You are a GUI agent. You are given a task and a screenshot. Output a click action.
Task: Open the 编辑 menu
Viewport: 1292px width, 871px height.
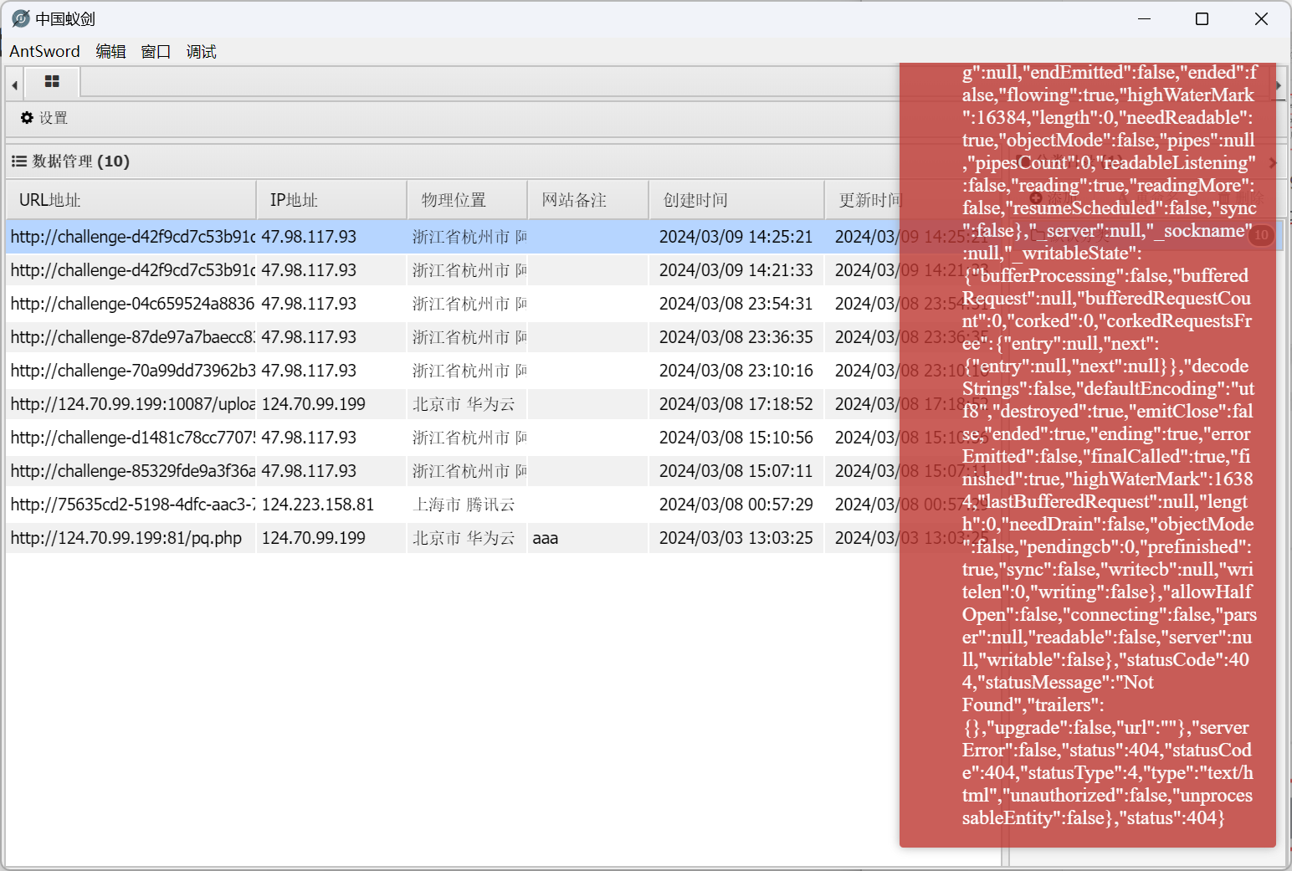click(x=110, y=52)
